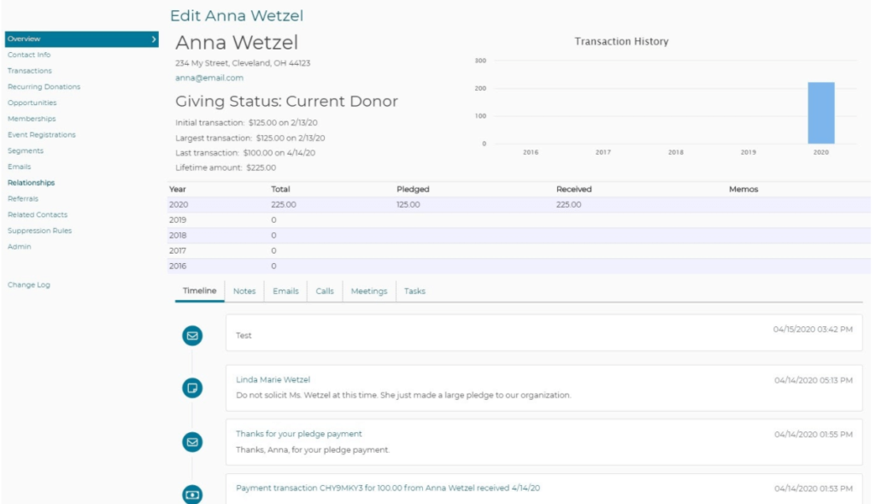Click the email icon beside Test entry
This screenshot has height=504, width=875.
coord(192,336)
